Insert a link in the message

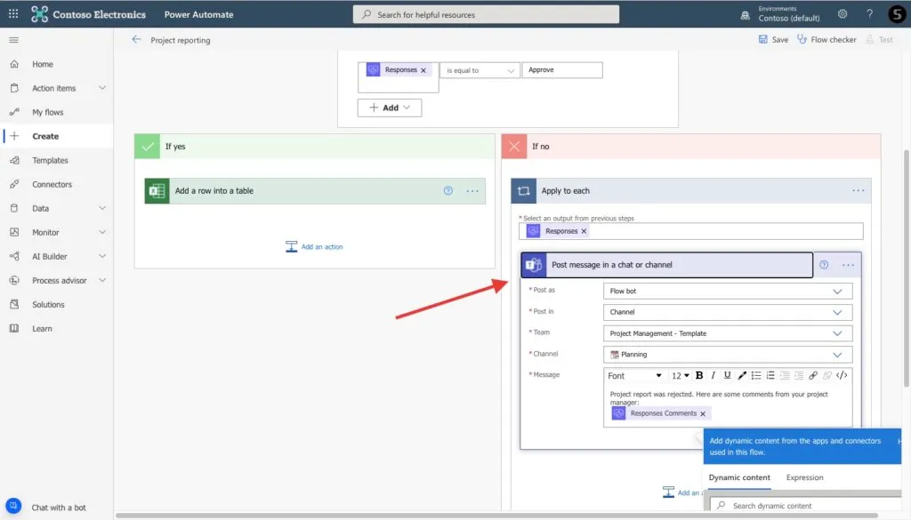click(x=813, y=375)
